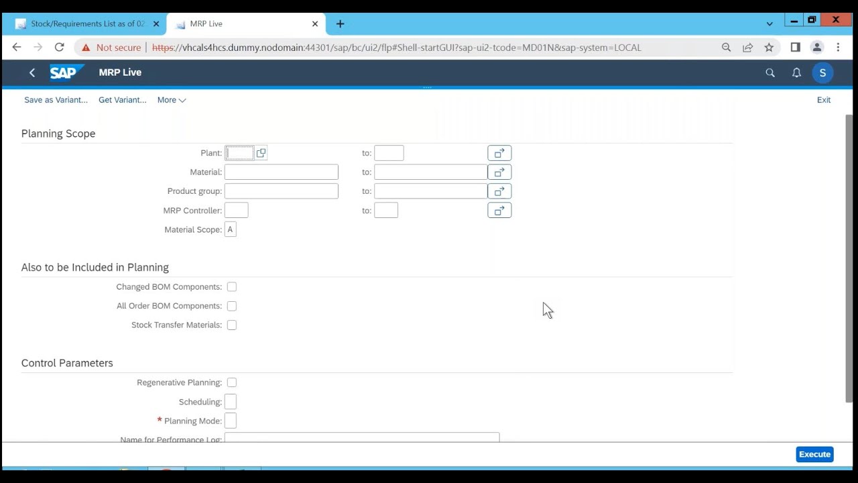Click the MRP Live header title

[x=120, y=72]
